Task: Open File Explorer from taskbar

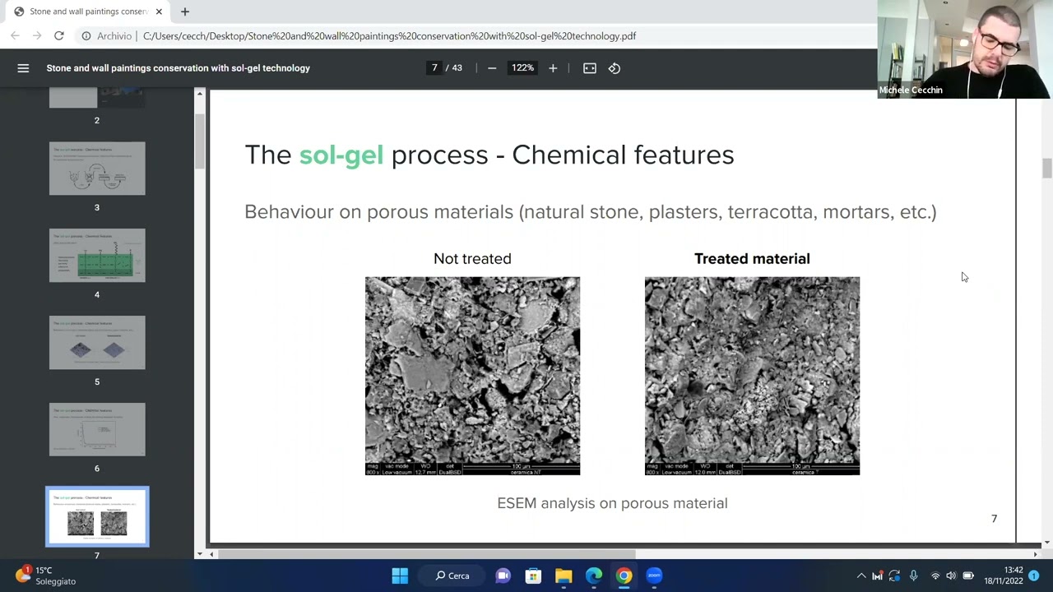Action: coord(564,576)
